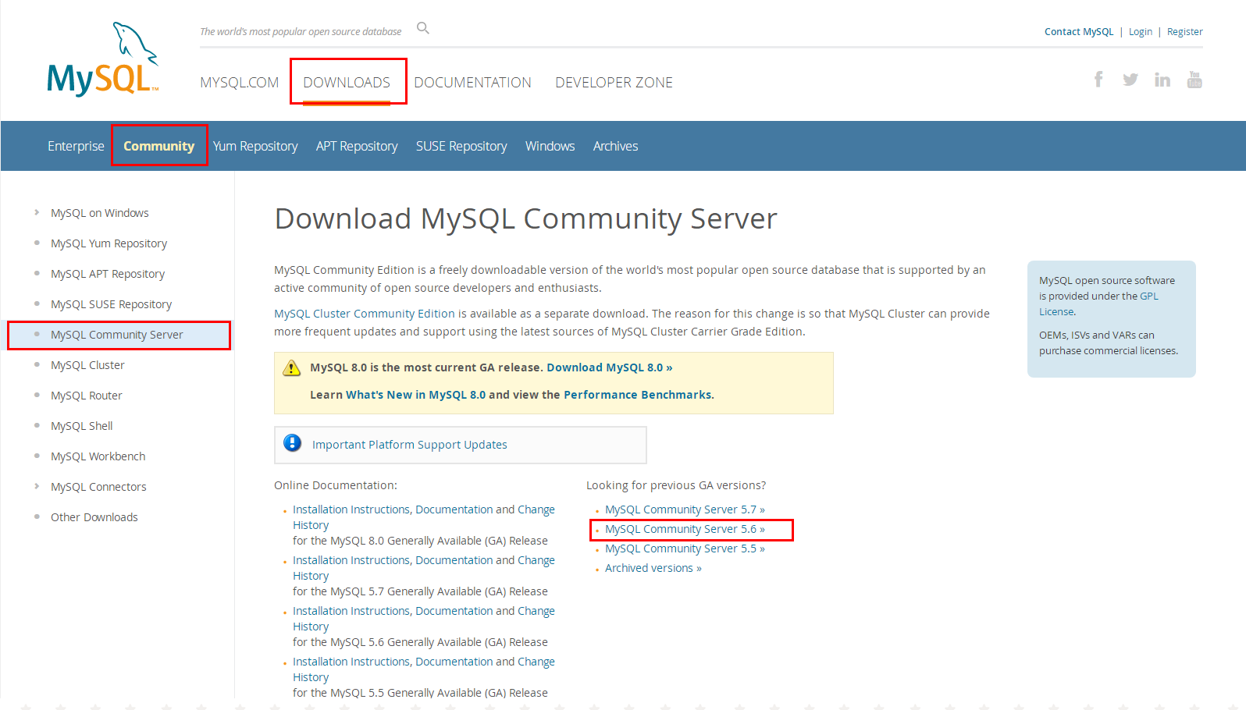The image size is (1246, 710).
Task: Open MySQL YouTube channel icon
Action: tap(1194, 80)
